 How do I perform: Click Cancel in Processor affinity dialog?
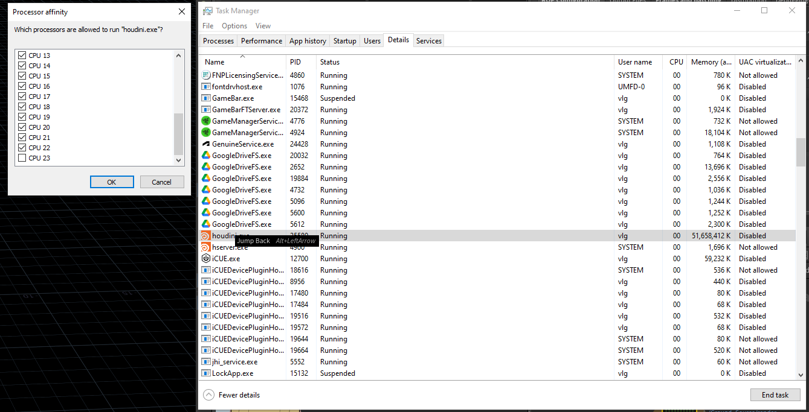point(162,182)
